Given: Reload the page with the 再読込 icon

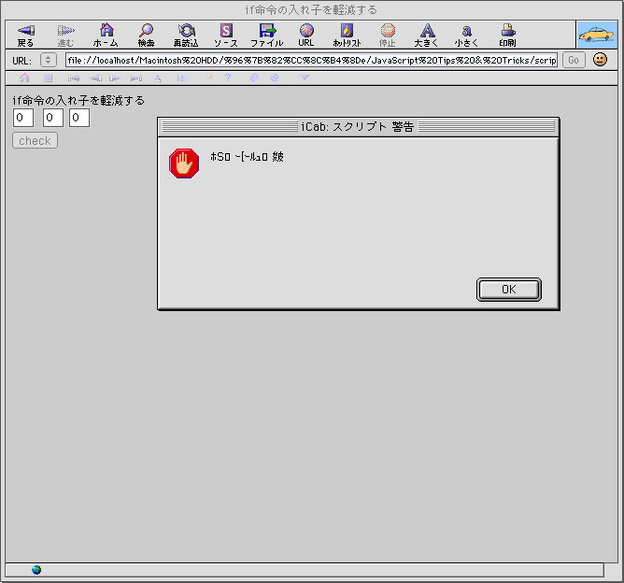Looking at the screenshot, I should tap(186, 30).
